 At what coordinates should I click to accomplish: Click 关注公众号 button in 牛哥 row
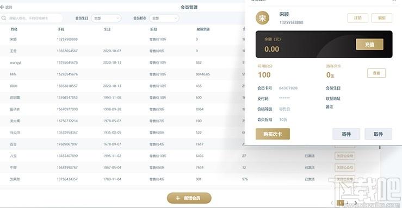point(345,168)
